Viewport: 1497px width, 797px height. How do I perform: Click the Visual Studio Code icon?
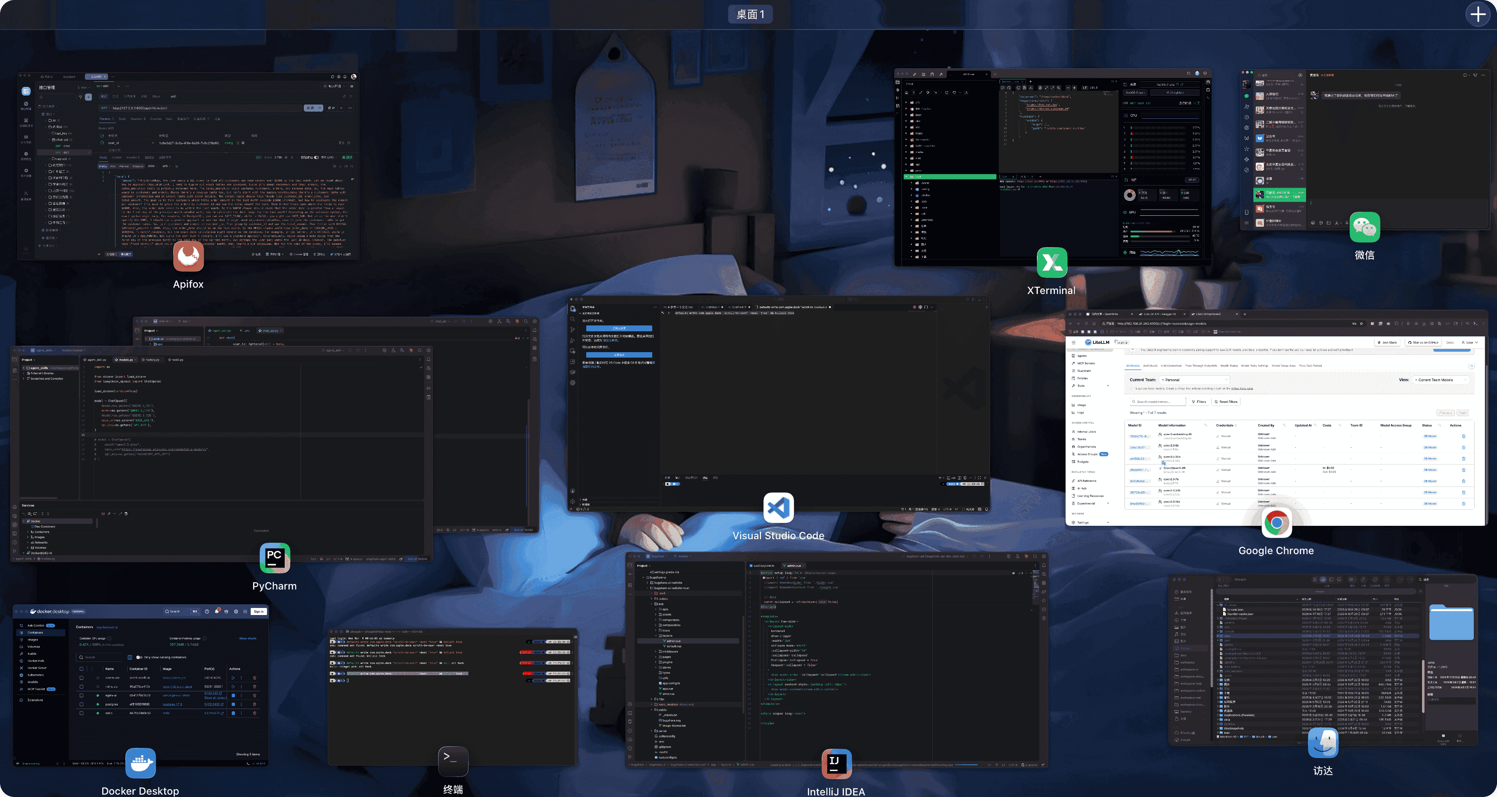tap(778, 507)
